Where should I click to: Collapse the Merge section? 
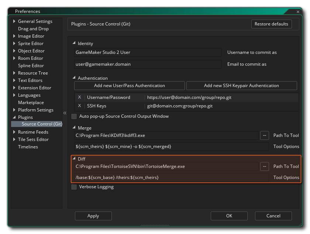[73, 128]
